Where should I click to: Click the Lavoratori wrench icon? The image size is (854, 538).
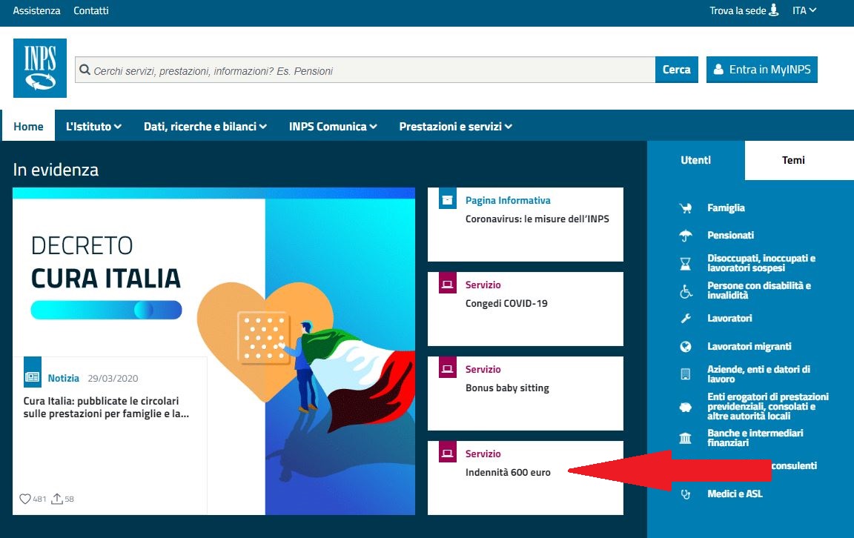(x=686, y=318)
